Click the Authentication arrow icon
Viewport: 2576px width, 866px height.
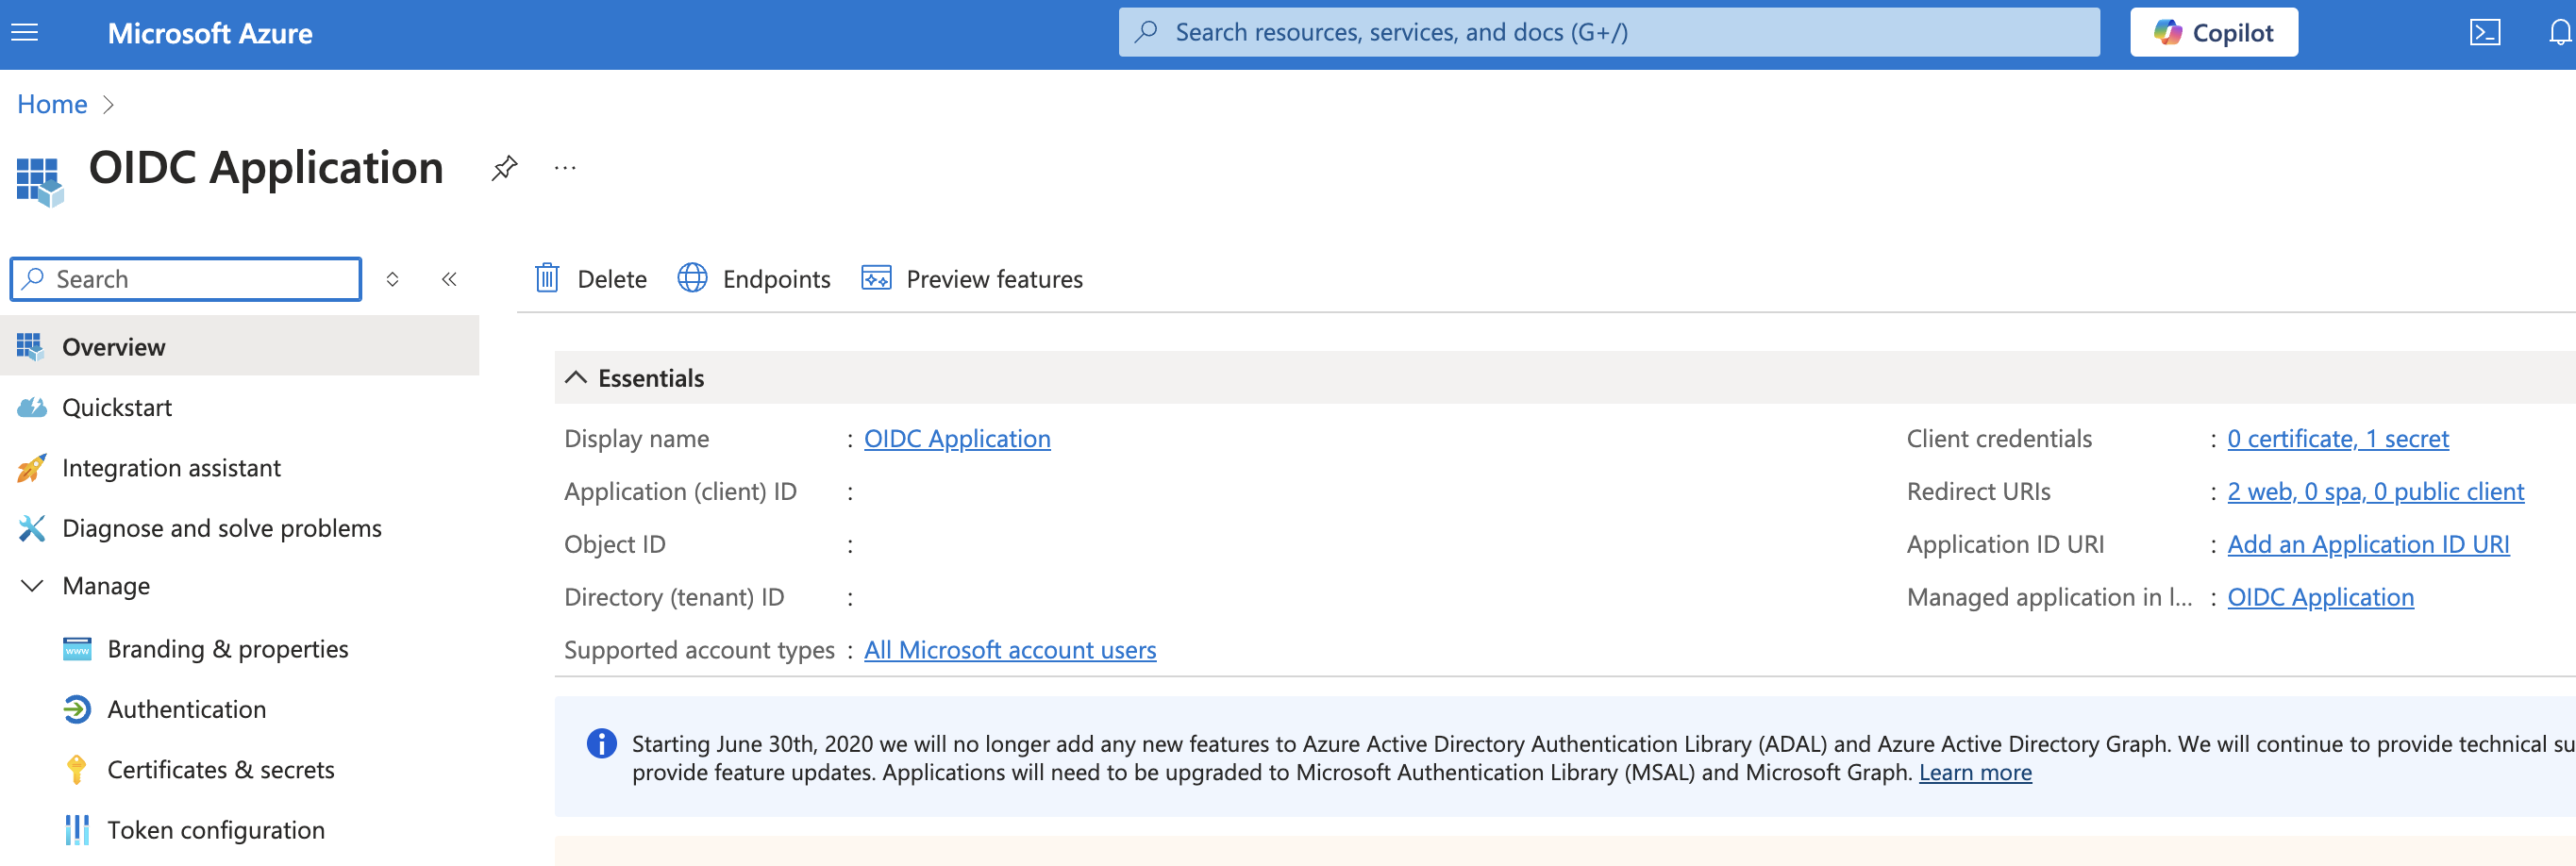(77, 709)
